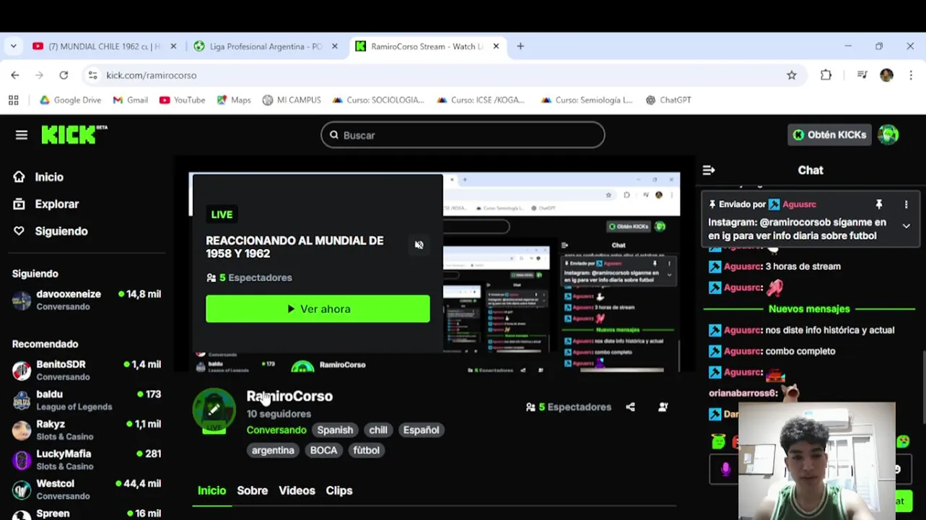Image resolution: width=926 pixels, height=520 pixels.
Task: Close the RamiroCorso Stream browser tab
Action: (x=496, y=46)
